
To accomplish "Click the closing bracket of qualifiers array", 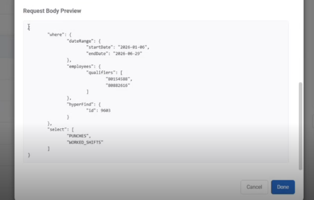I will (x=88, y=92).
